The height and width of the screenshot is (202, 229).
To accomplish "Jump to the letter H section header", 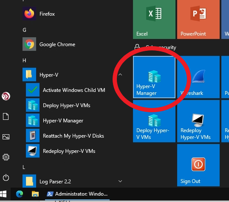I will coord(24,61).
